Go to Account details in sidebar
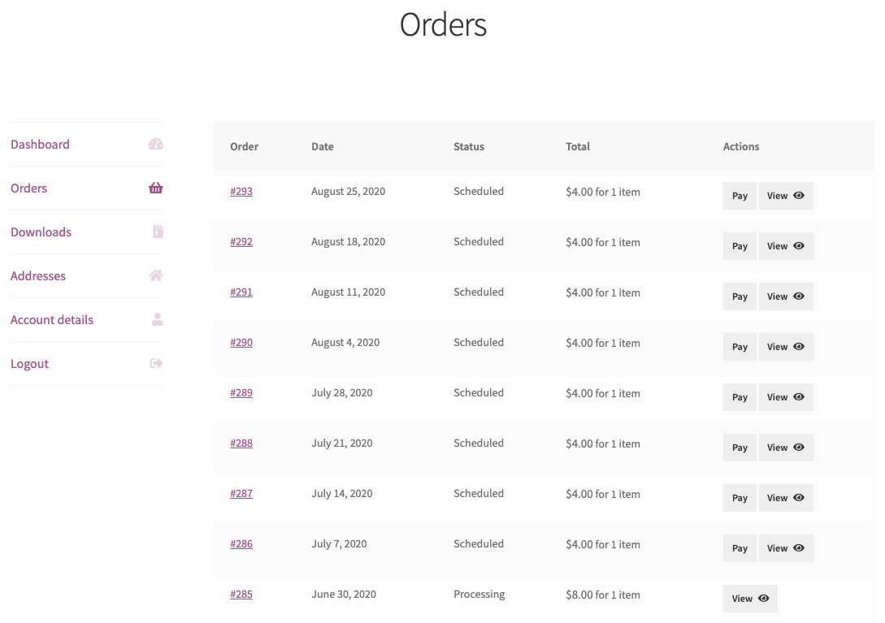The width and height of the screenshot is (885, 623). [52, 320]
